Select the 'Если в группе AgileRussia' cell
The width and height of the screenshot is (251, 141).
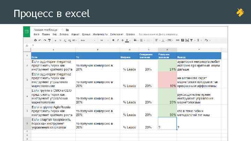53,111
